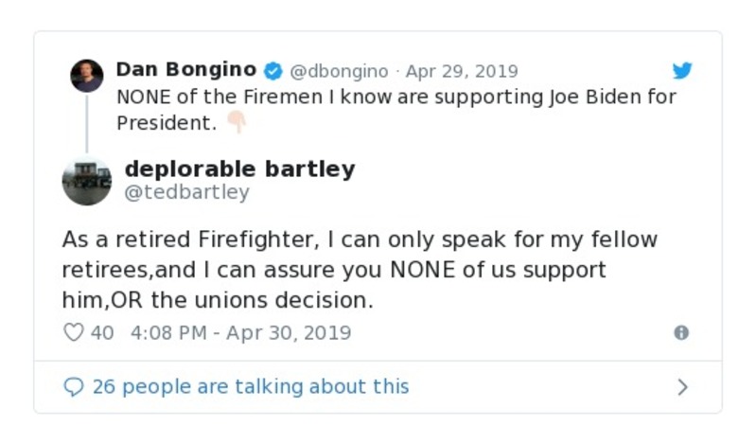This screenshot has width=756, height=443.
Task: Open the Apr 29, 2019 tweet date
Action: (x=462, y=71)
